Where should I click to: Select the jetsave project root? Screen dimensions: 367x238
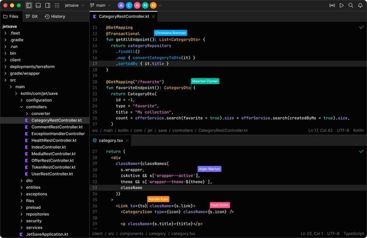pos(10,27)
